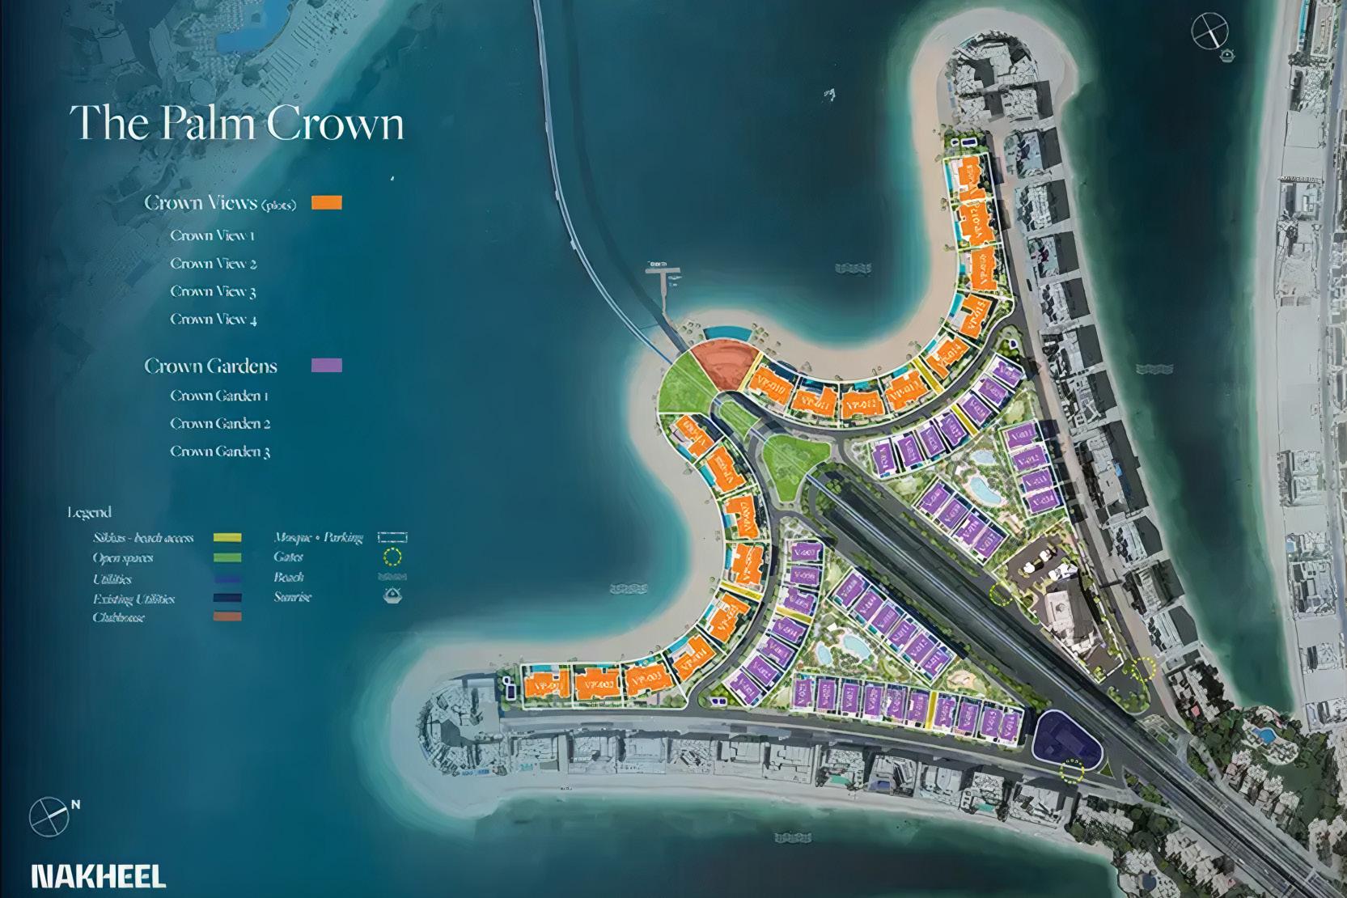Screen dimensions: 1347x898
Task: Click the blue Utilities legend swatch
Action: pos(227,579)
